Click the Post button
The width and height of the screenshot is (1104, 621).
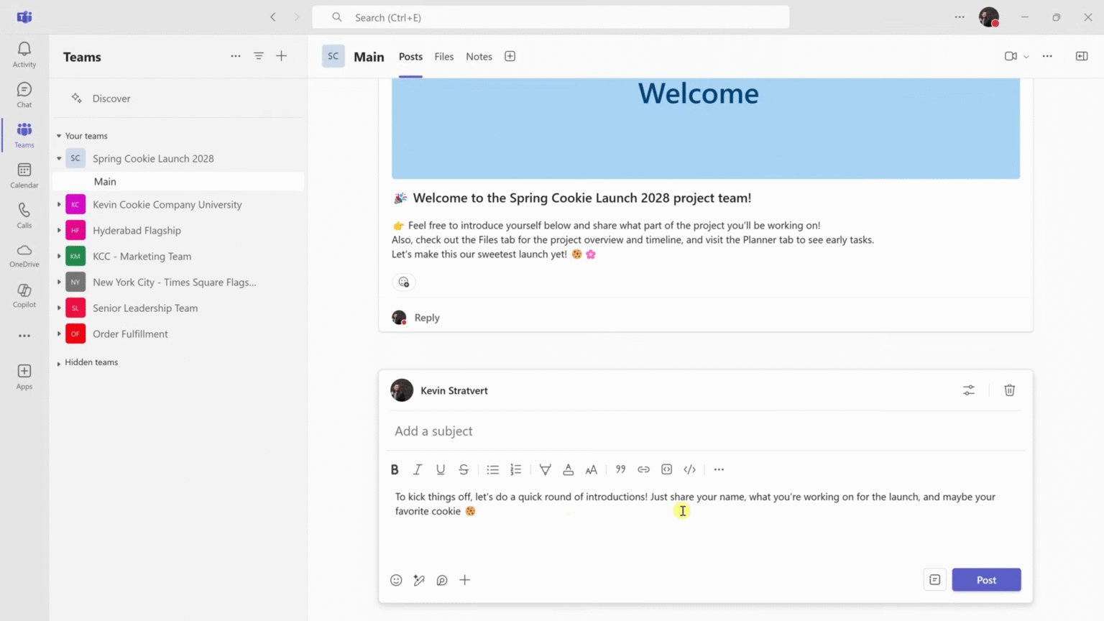pos(986,580)
